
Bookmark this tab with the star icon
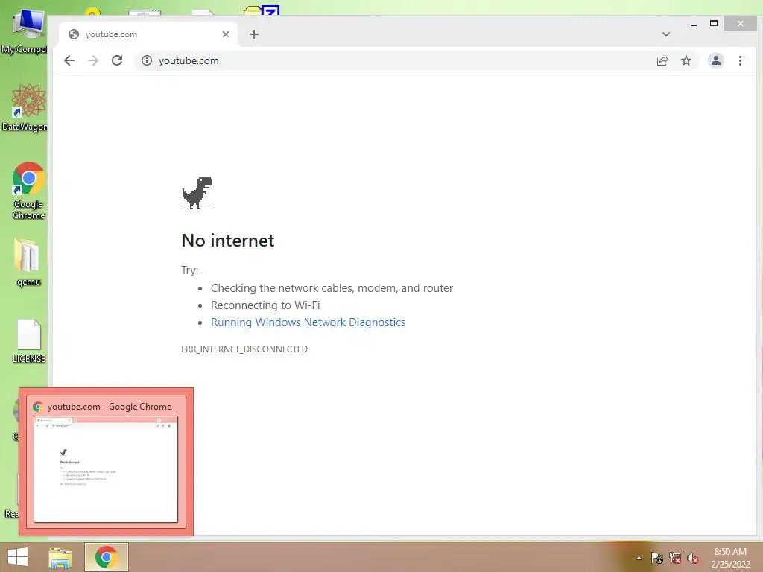[x=686, y=60]
